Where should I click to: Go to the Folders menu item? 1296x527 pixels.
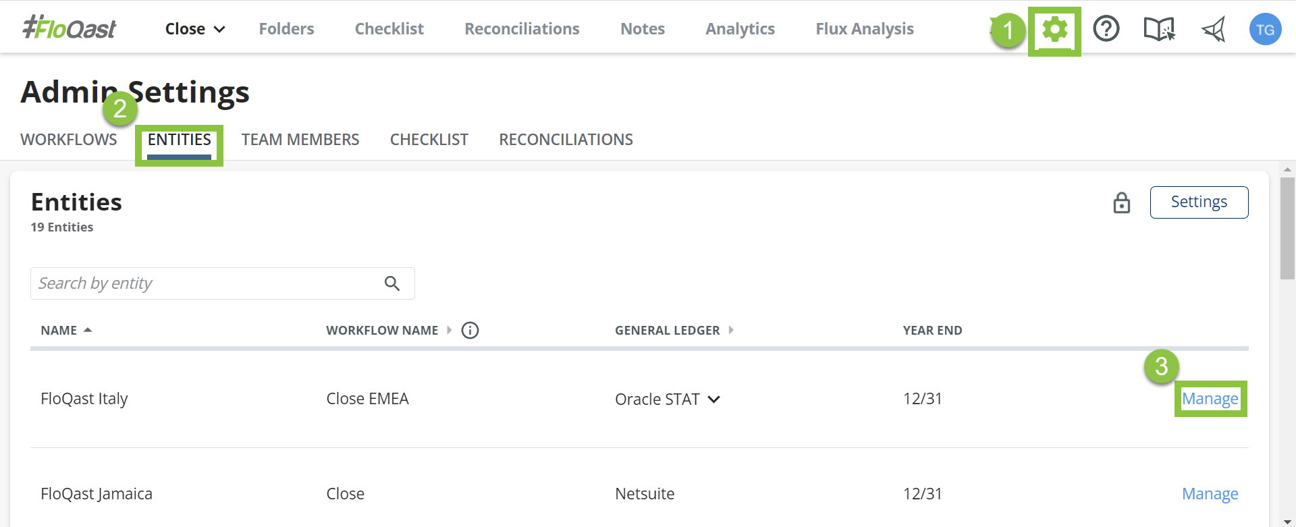coord(286,29)
